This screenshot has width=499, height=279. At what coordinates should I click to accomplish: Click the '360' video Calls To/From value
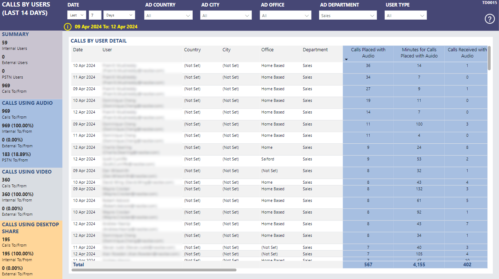[6, 180]
